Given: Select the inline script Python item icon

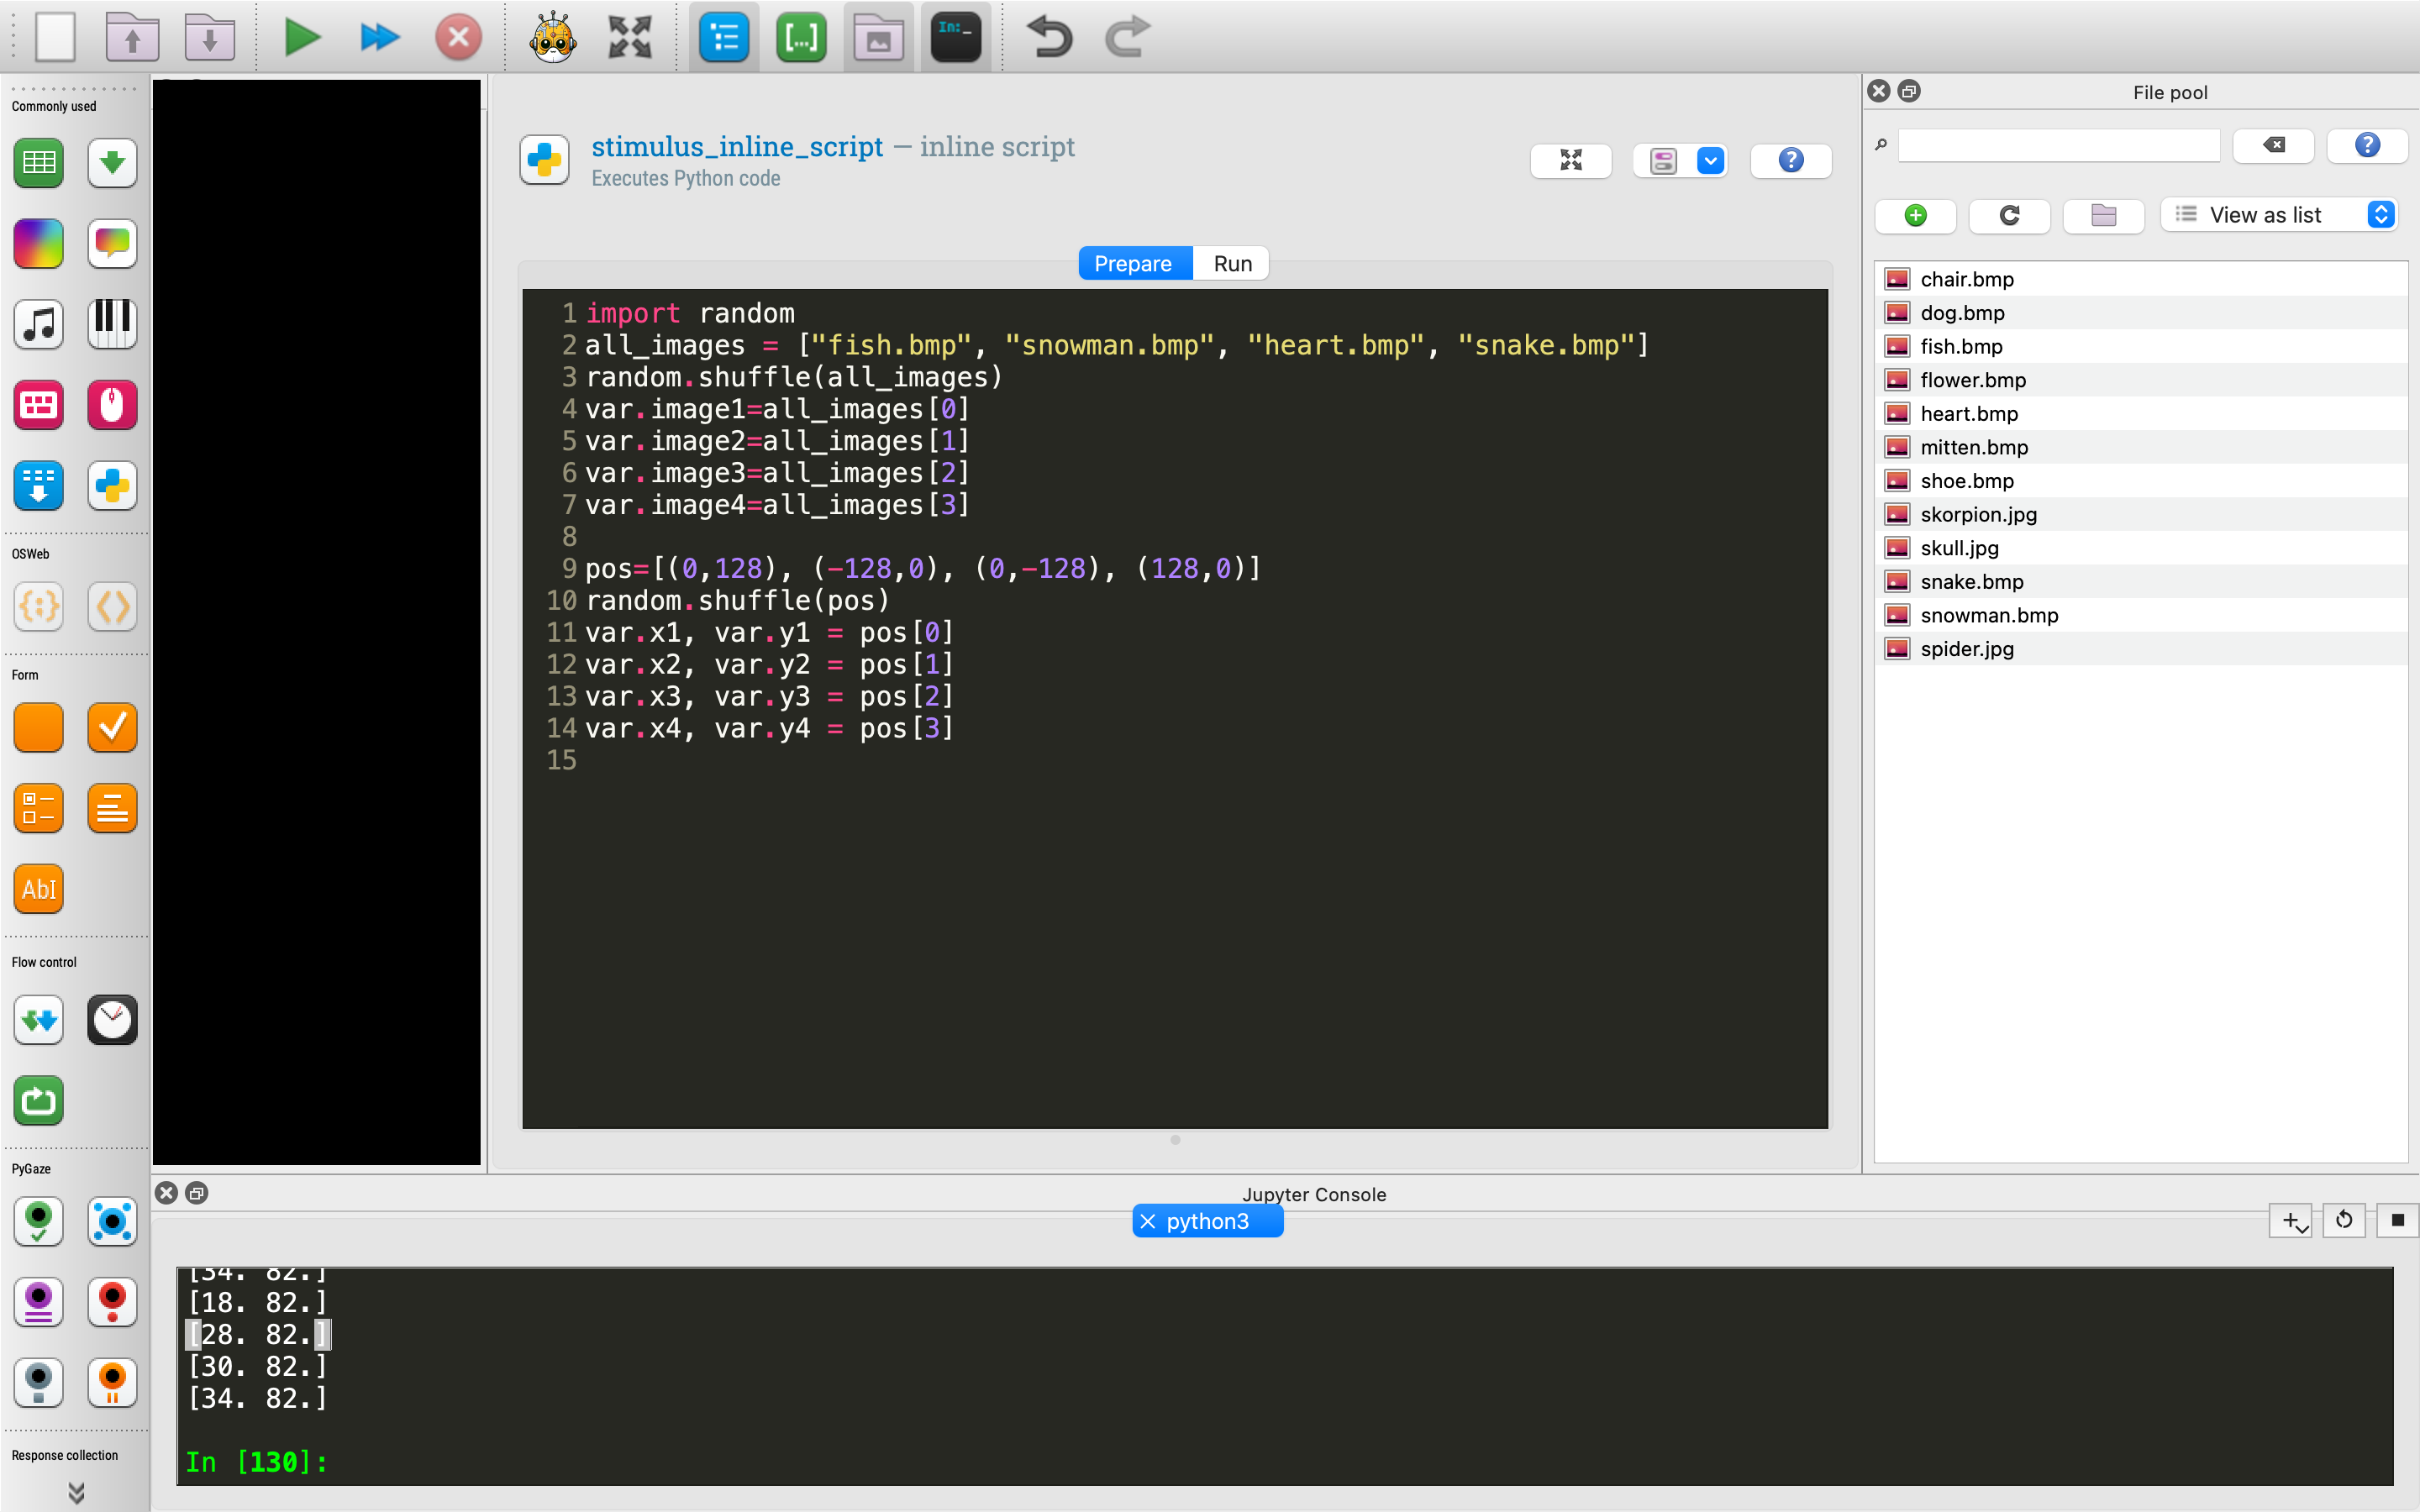Looking at the screenshot, I should point(112,486).
